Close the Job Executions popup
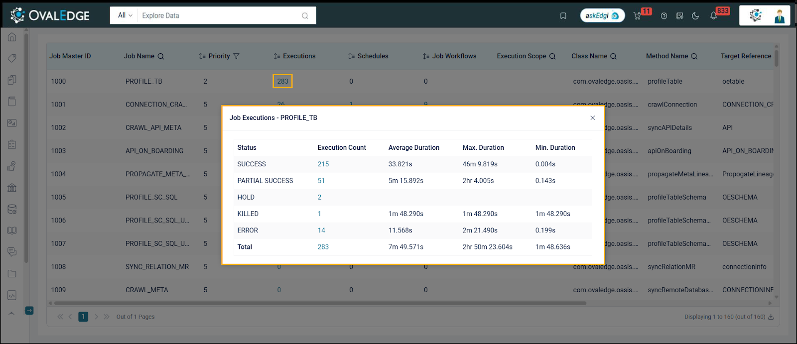The width and height of the screenshot is (797, 344). click(592, 118)
